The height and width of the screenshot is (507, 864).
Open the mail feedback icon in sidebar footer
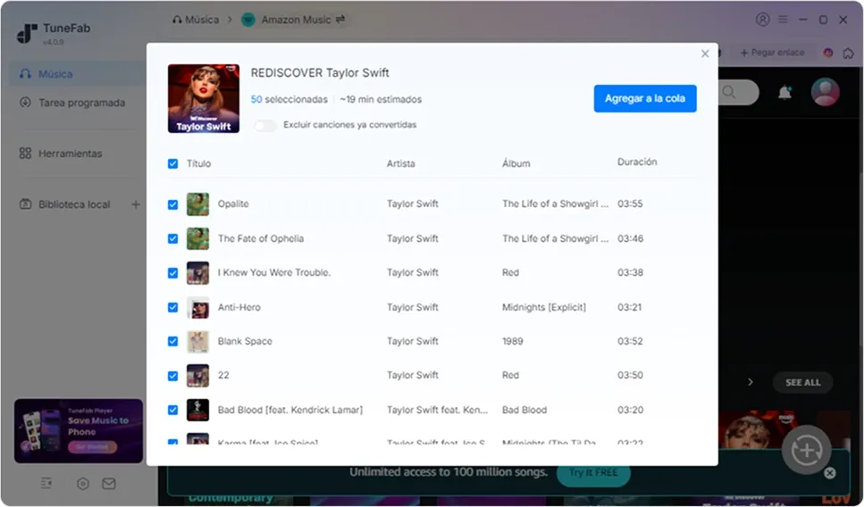pos(109,483)
